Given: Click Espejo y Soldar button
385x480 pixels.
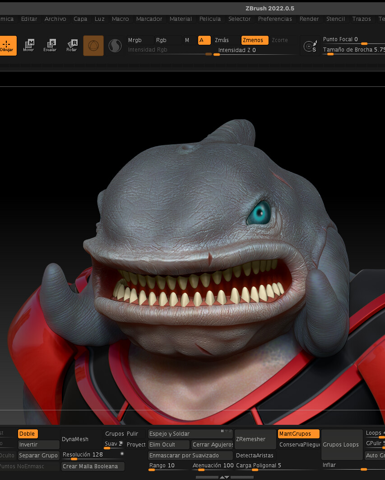Looking at the screenshot, I should 190,433.
